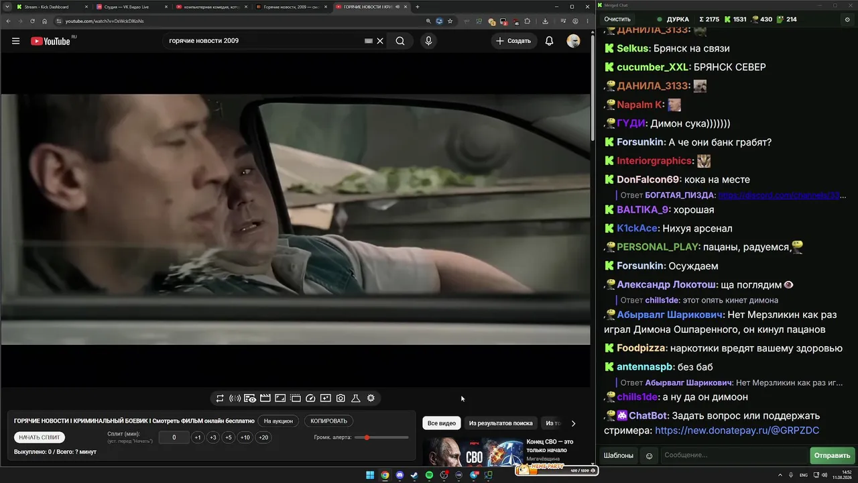Click the clapperboard icon in player toolbar
The image size is (858, 483).
[265, 398]
